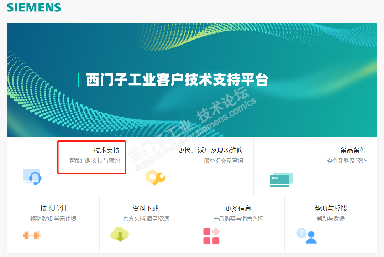This screenshot has height=257, width=384.
Task: Click the wrench icon under 更换、返厂及现场维修
Action: click(x=156, y=177)
